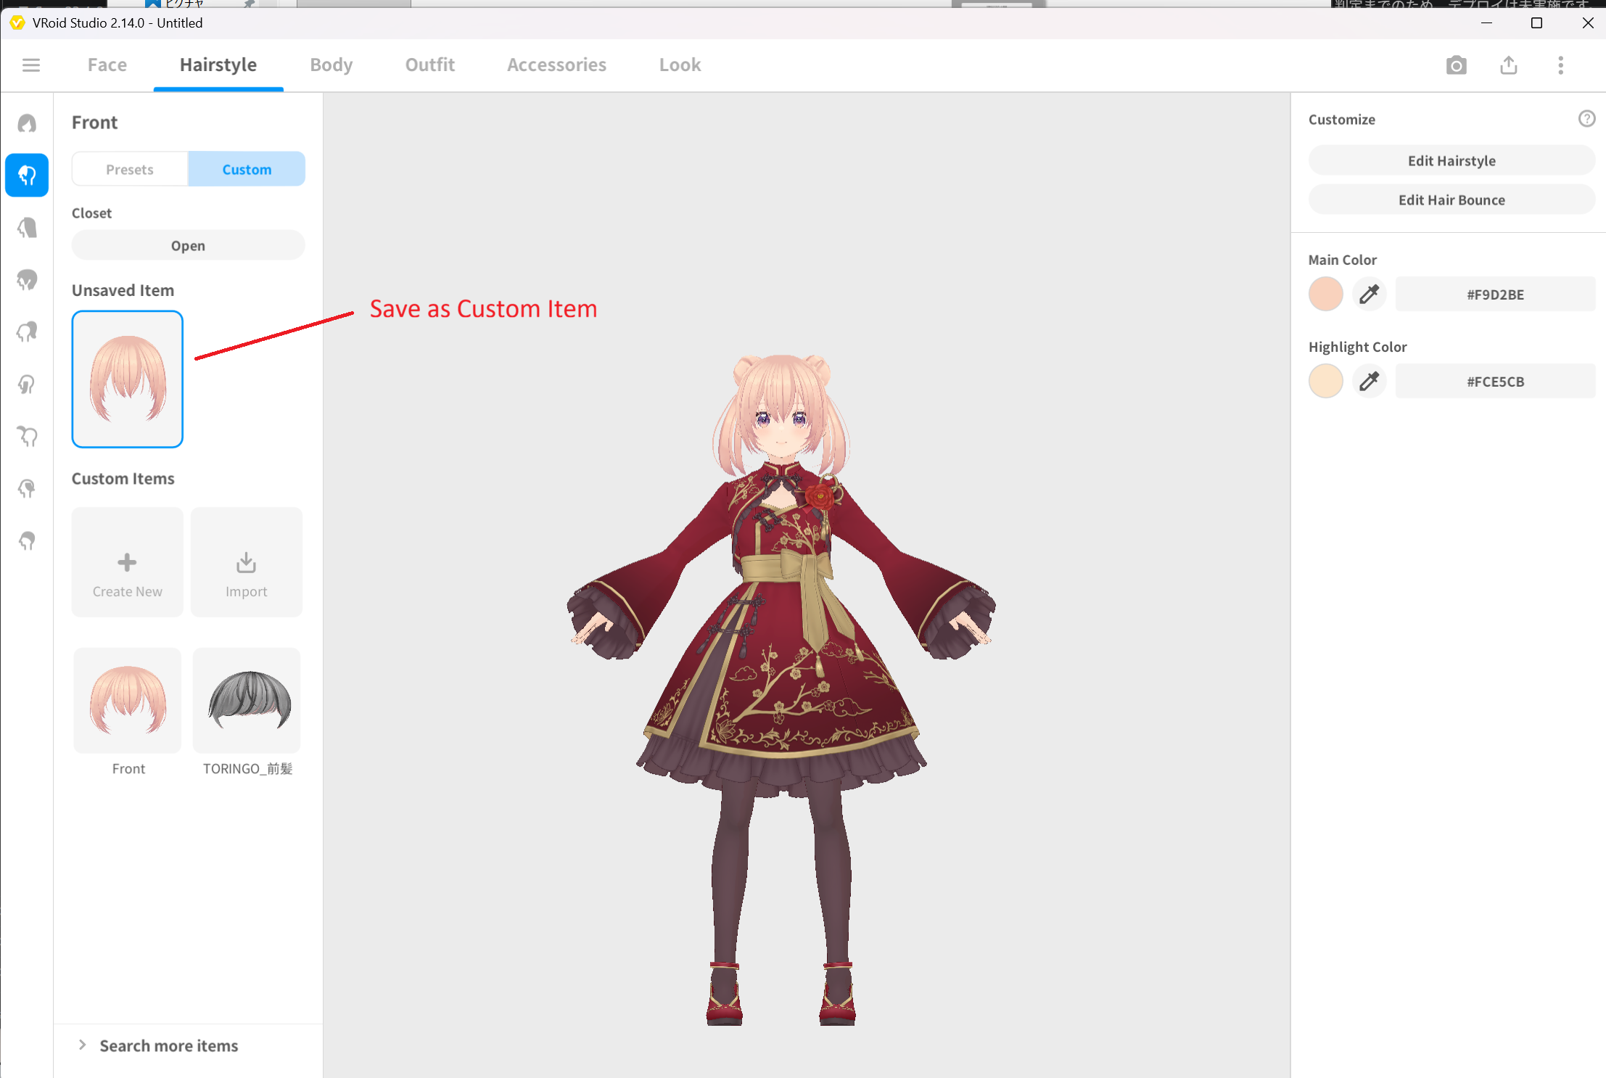
Task: Pick Highlight Color with eyedropper
Action: point(1369,382)
